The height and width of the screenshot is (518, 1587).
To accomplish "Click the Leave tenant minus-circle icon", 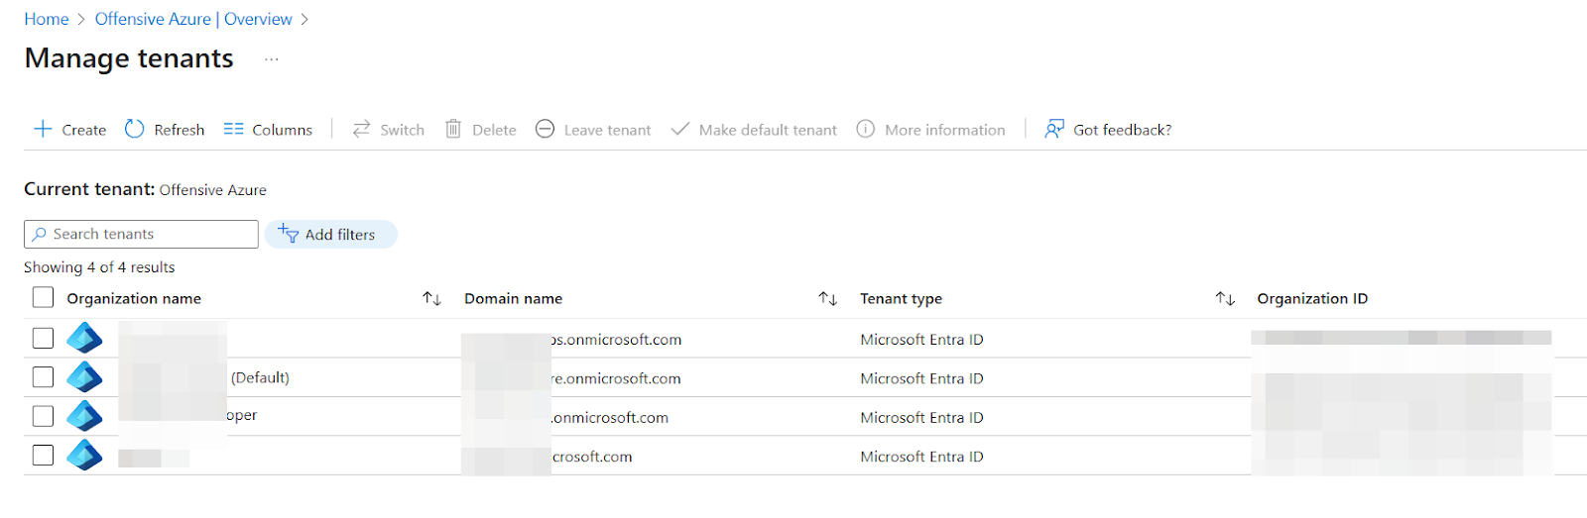I will pos(545,129).
